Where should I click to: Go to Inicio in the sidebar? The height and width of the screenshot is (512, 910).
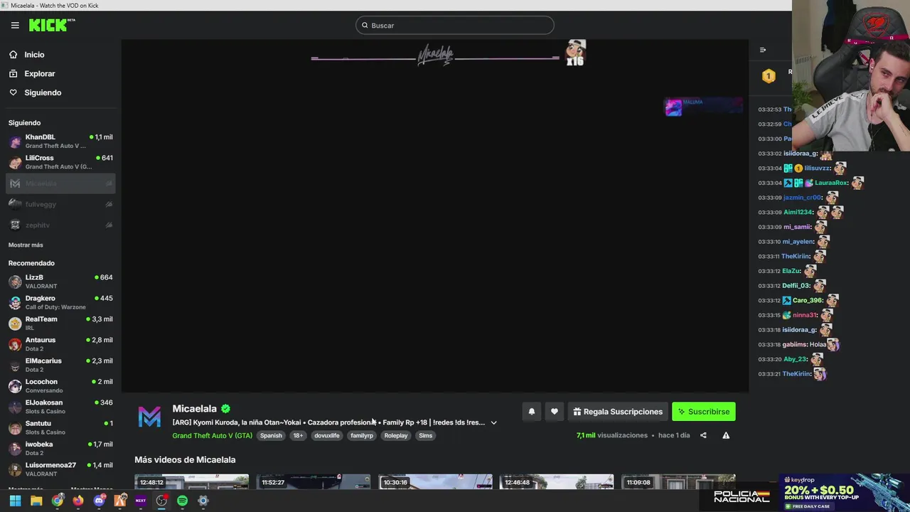tap(34, 55)
